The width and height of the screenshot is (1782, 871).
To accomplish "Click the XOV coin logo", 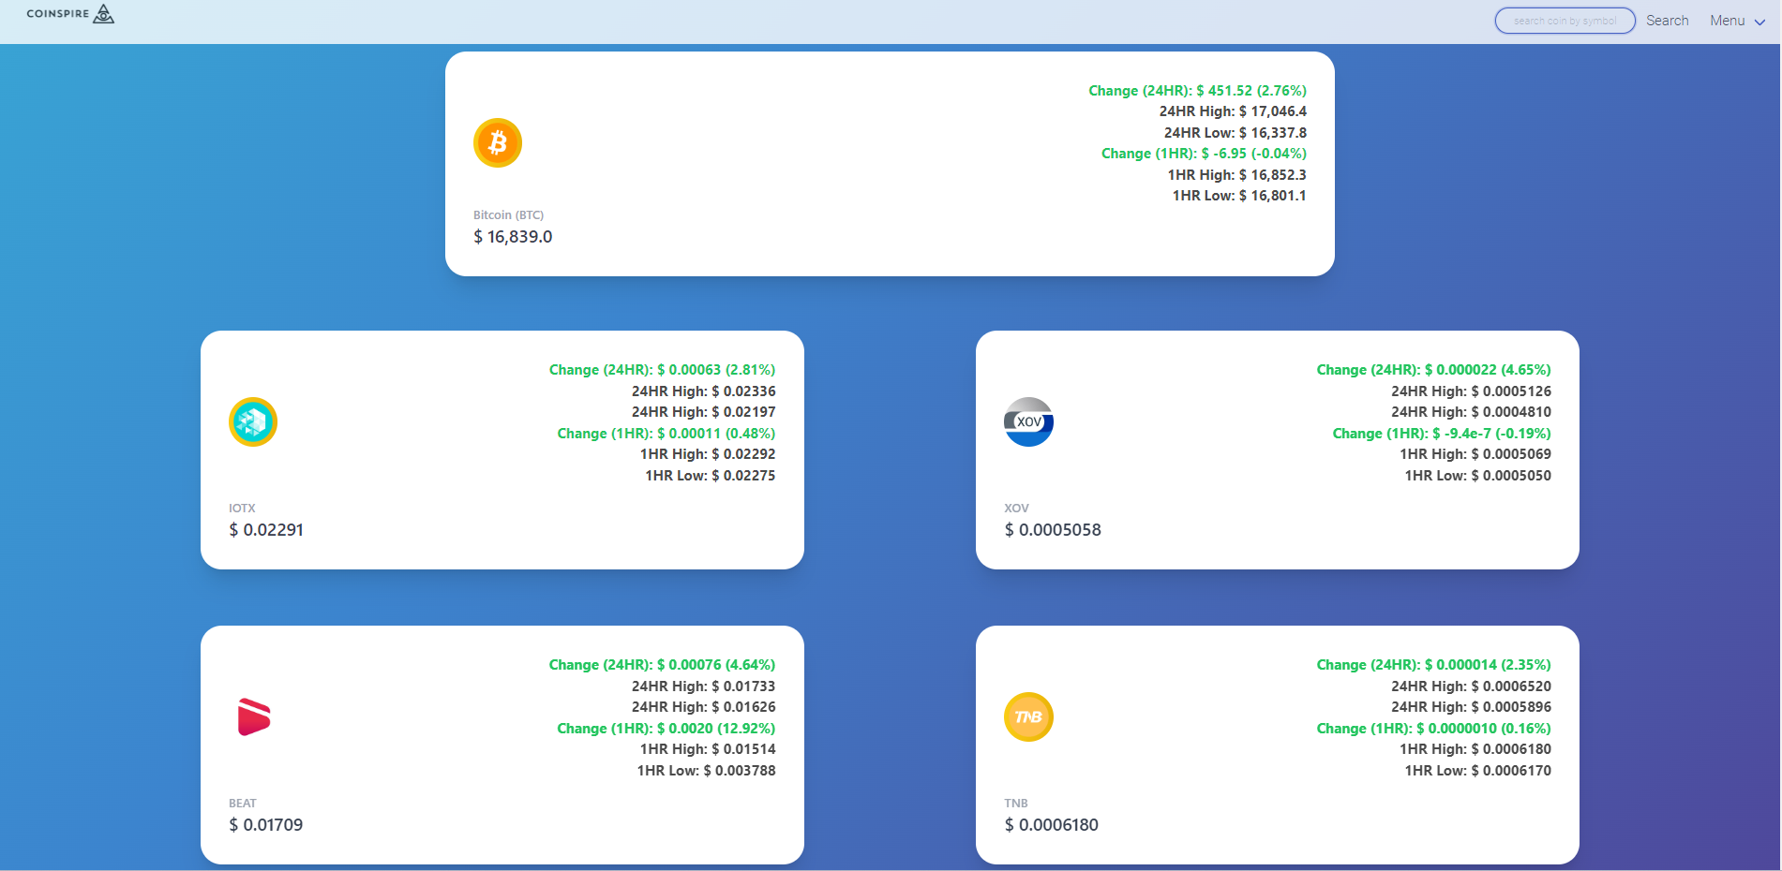I will [x=1028, y=422].
